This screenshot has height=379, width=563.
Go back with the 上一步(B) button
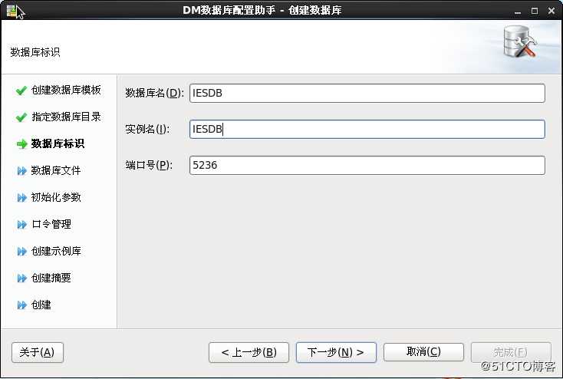249,352
